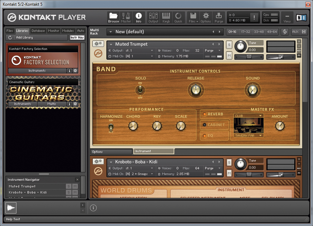
Task: Click the Info toolbar icon
Action: click(x=138, y=18)
